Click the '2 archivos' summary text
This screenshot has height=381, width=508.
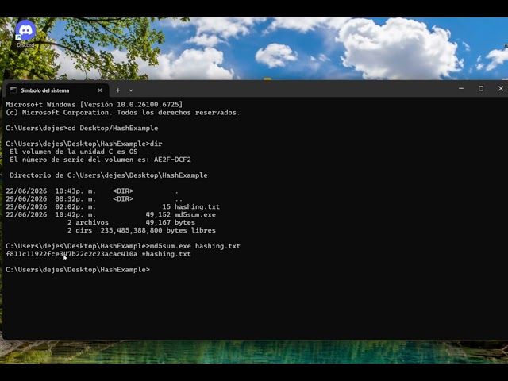click(88, 222)
